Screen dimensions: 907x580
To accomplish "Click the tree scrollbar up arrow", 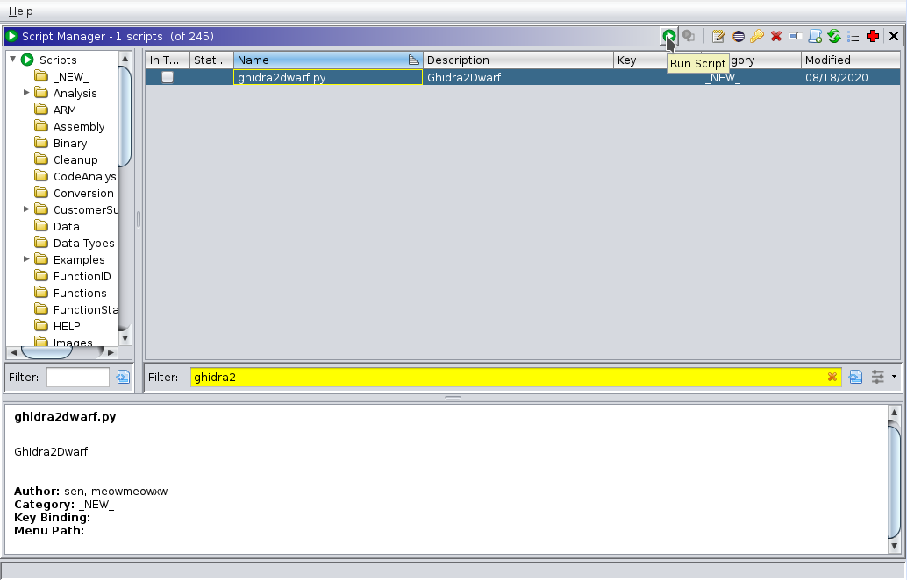I will tap(125, 59).
